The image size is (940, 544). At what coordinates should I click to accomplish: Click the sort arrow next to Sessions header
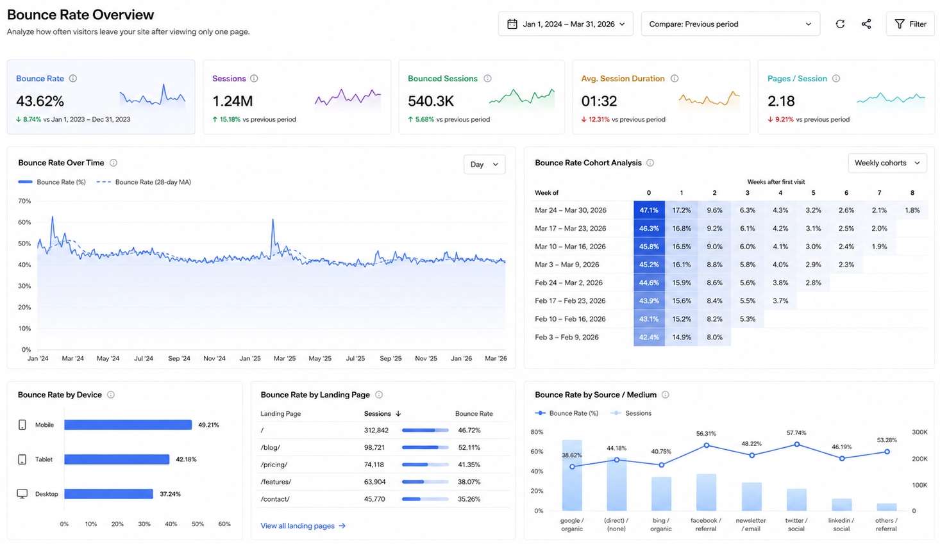click(398, 414)
